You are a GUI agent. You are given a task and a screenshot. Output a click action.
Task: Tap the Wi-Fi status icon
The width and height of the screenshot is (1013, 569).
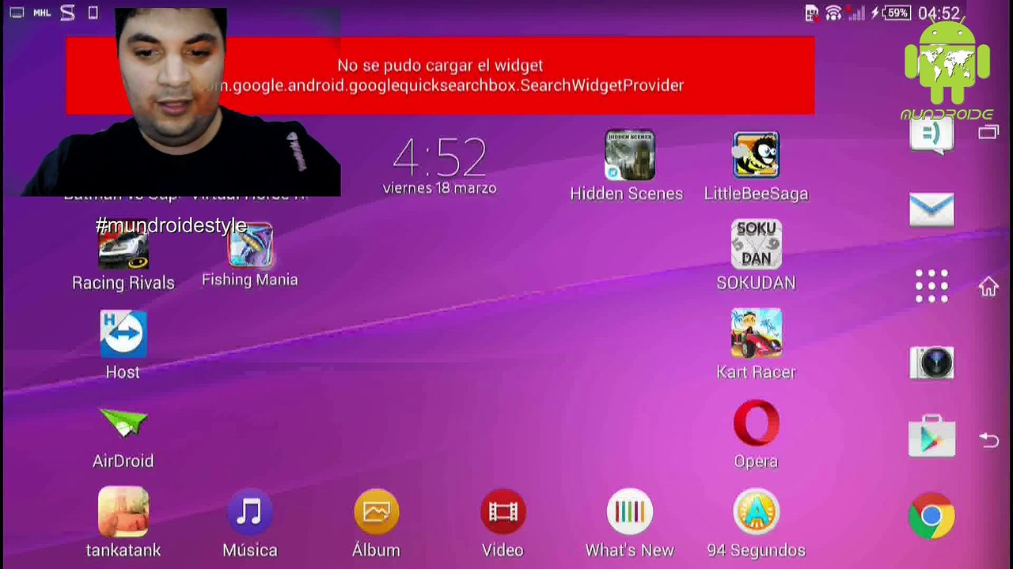[x=833, y=13]
